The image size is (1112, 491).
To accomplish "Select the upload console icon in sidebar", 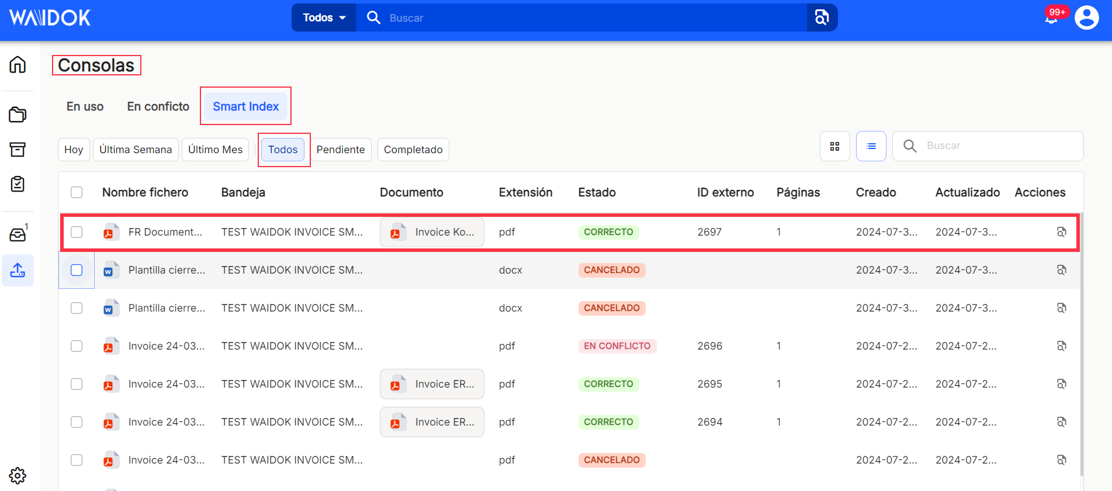I will point(18,270).
